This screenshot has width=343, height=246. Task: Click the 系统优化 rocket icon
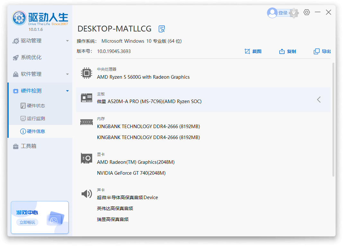tap(16, 57)
